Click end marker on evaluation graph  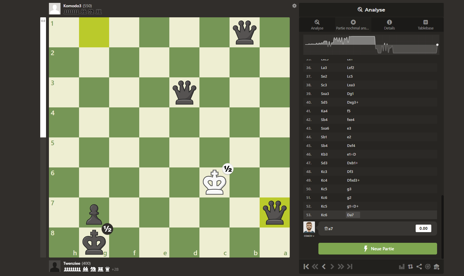[x=437, y=45]
